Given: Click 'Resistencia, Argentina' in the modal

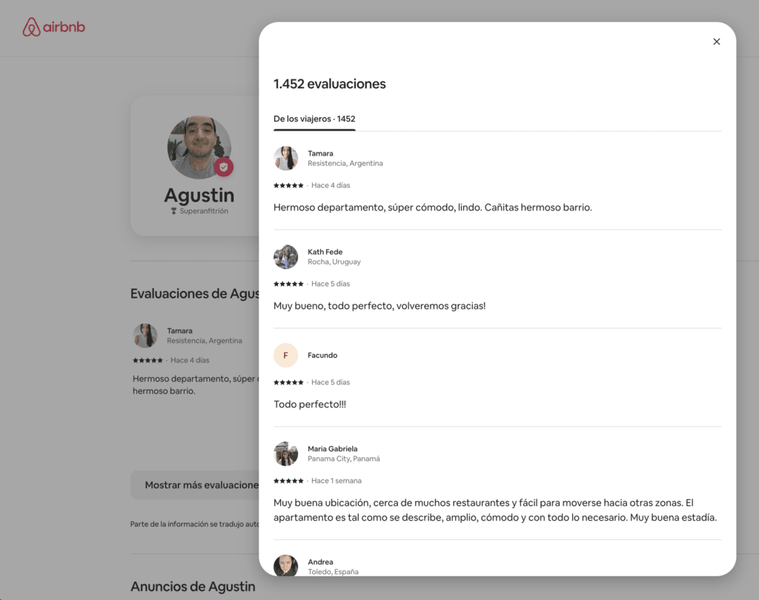Looking at the screenshot, I should pyautogui.click(x=345, y=164).
